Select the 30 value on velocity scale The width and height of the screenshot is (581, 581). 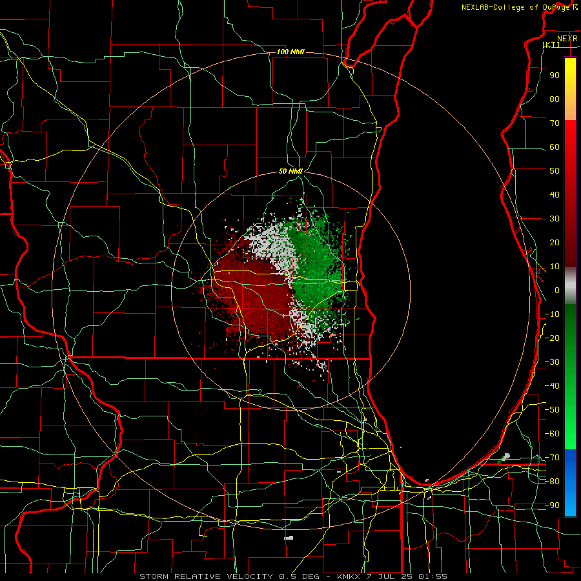tap(555, 219)
